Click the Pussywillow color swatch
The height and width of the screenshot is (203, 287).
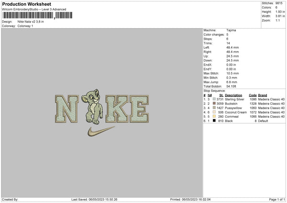coord(214,108)
